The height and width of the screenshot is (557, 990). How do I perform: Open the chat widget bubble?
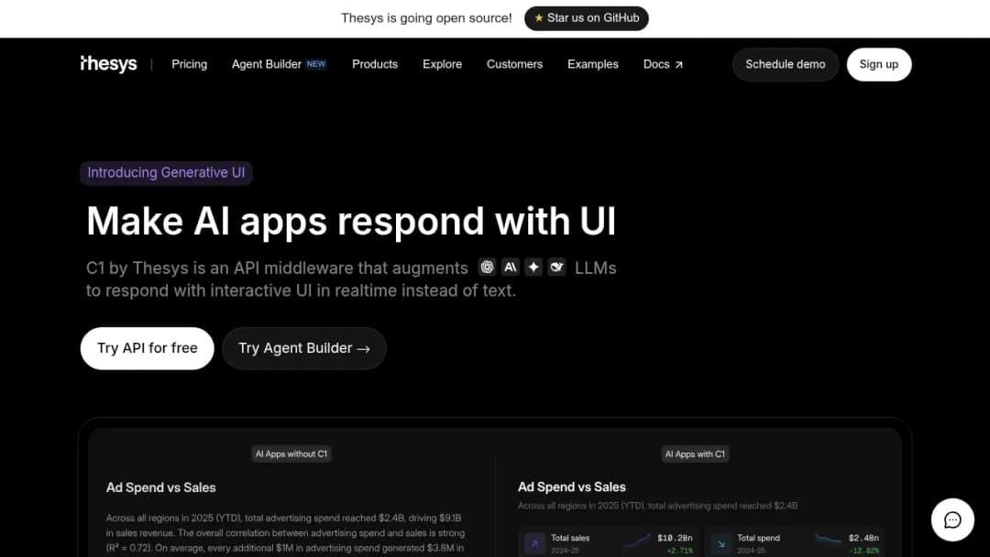pyautogui.click(x=952, y=519)
